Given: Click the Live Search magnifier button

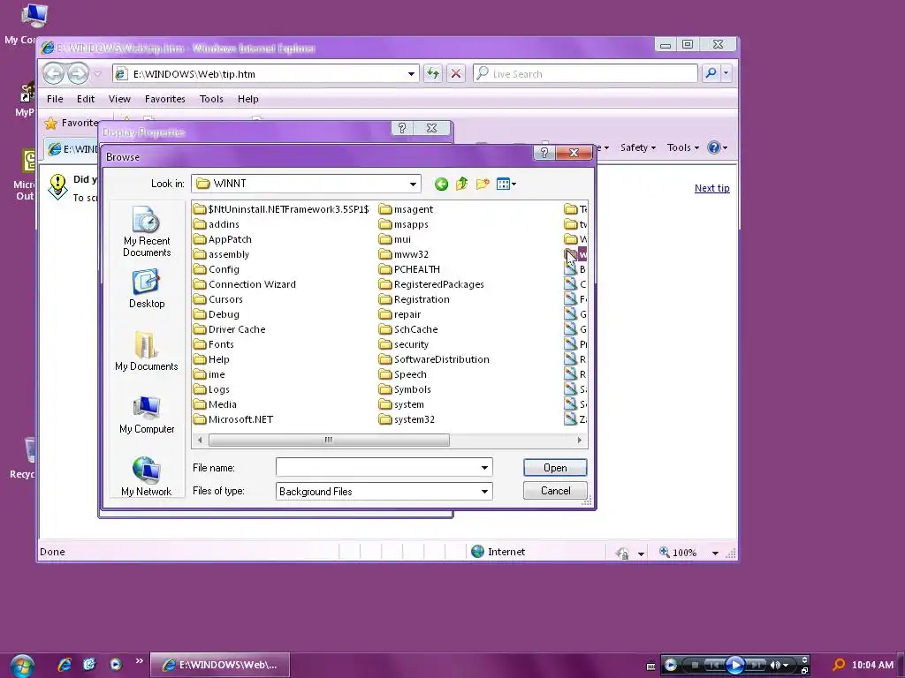Looking at the screenshot, I should click(x=711, y=73).
